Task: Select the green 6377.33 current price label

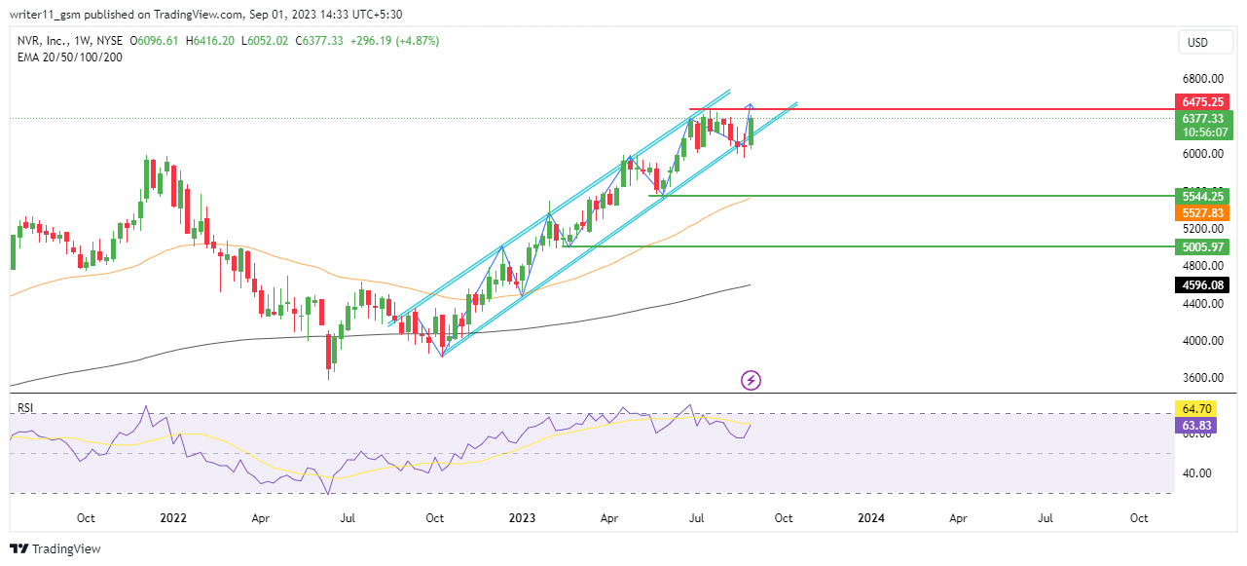Action: [1203, 118]
